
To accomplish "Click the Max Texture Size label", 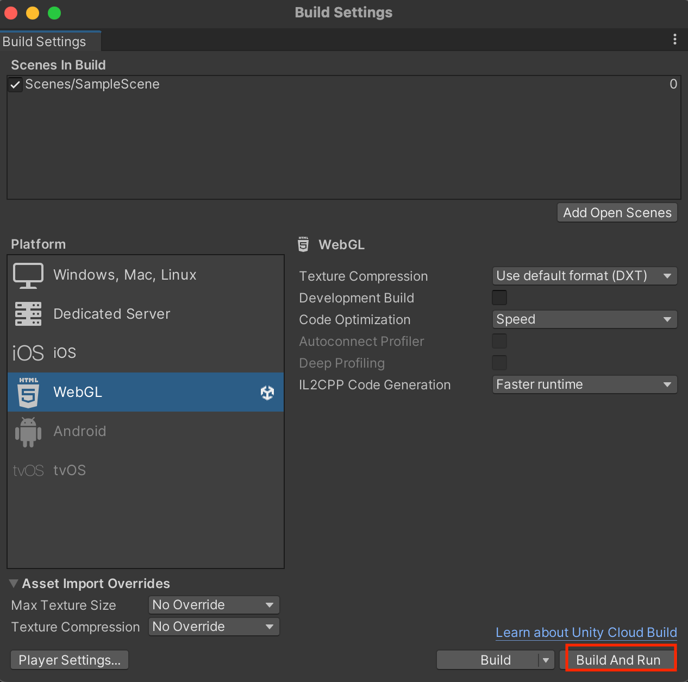I will pyautogui.click(x=64, y=605).
